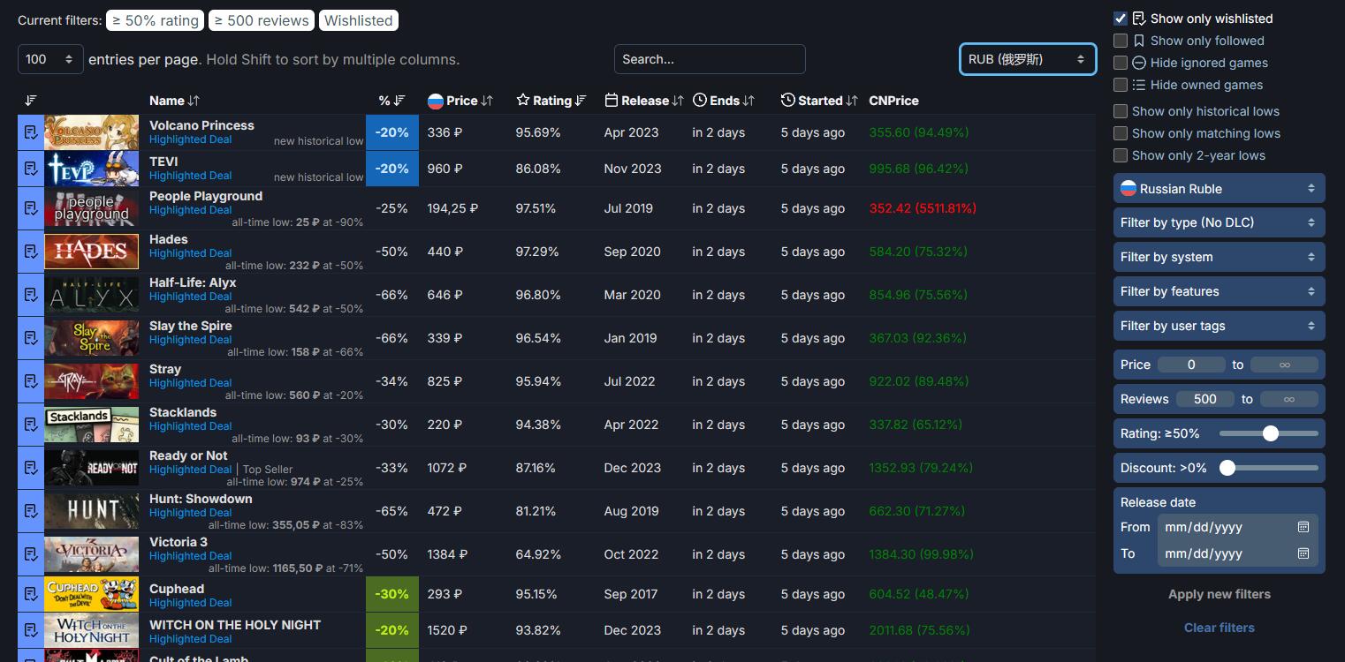Viewport: 1345px width, 662px height.
Task: Click the Stray game thumbnail
Action: (x=92, y=381)
